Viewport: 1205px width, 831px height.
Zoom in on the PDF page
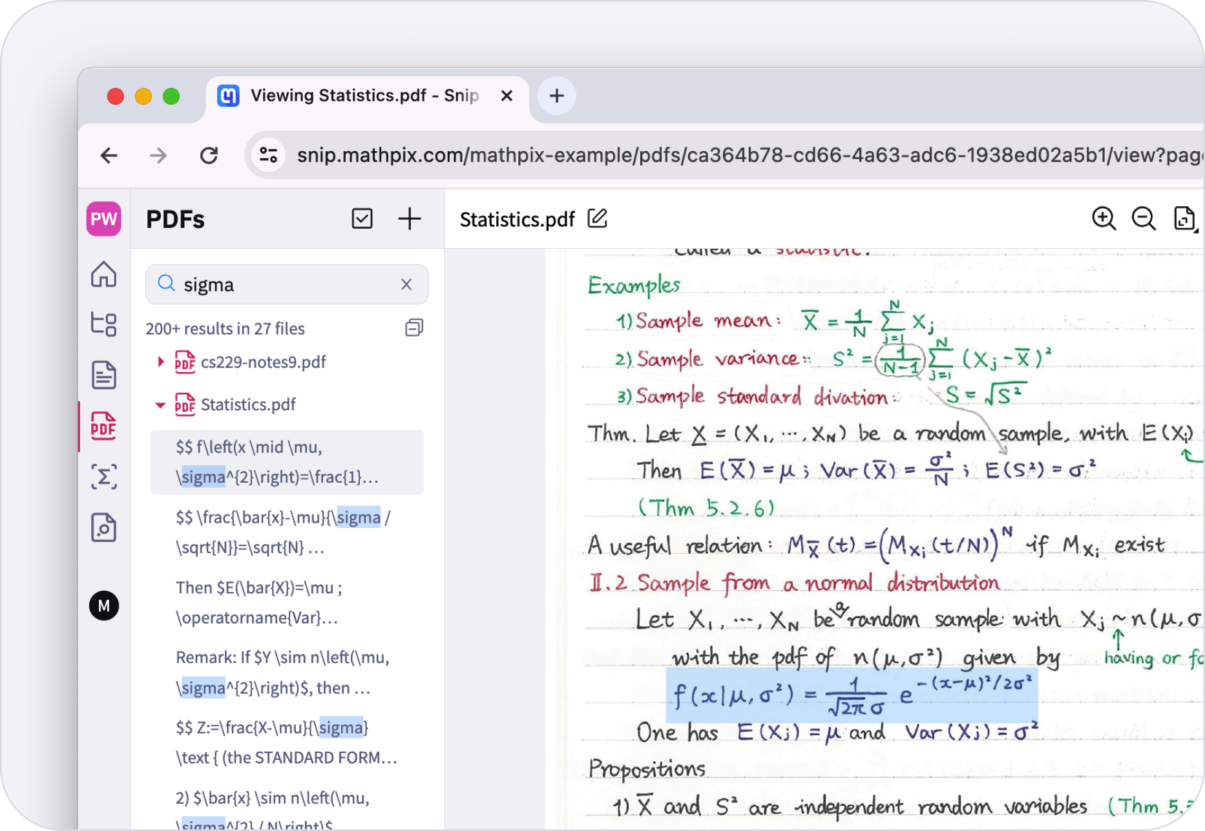[1104, 219]
